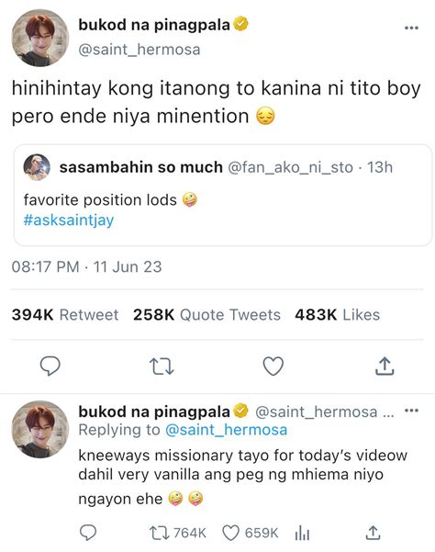Open quoted user's small avatar
This screenshot has height=552, width=435.
[x=37, y=167]
